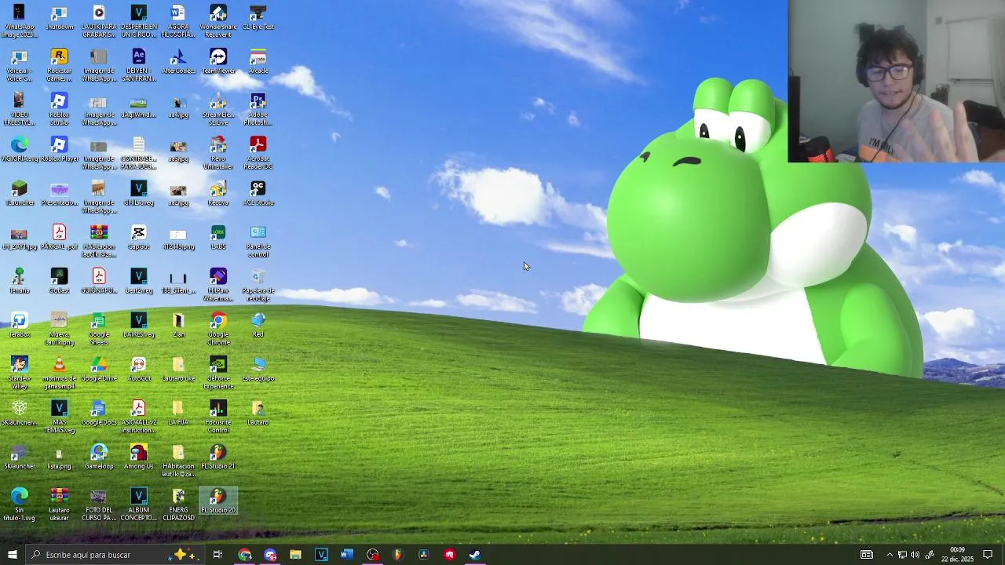Select the CapCut desktop icon
1005x565 pixels.
pyautogui.click(x=139, y=238)
